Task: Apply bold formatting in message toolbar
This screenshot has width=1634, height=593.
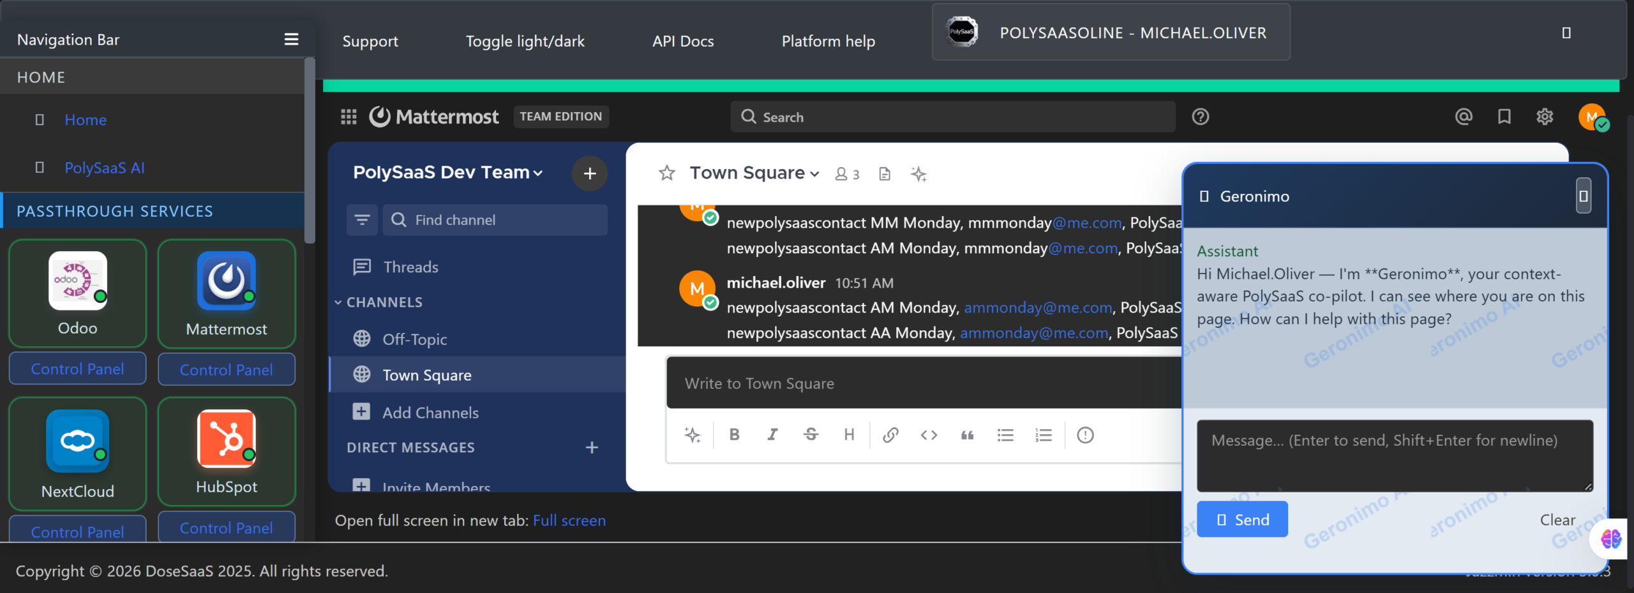Action: coord(735,435)
